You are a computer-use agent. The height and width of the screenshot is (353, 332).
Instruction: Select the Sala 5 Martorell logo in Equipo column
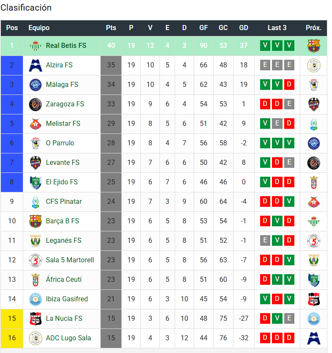[x=36, y=260]
